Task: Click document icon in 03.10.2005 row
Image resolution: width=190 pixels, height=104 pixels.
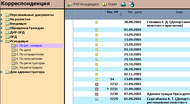Action: click(97, 50)
